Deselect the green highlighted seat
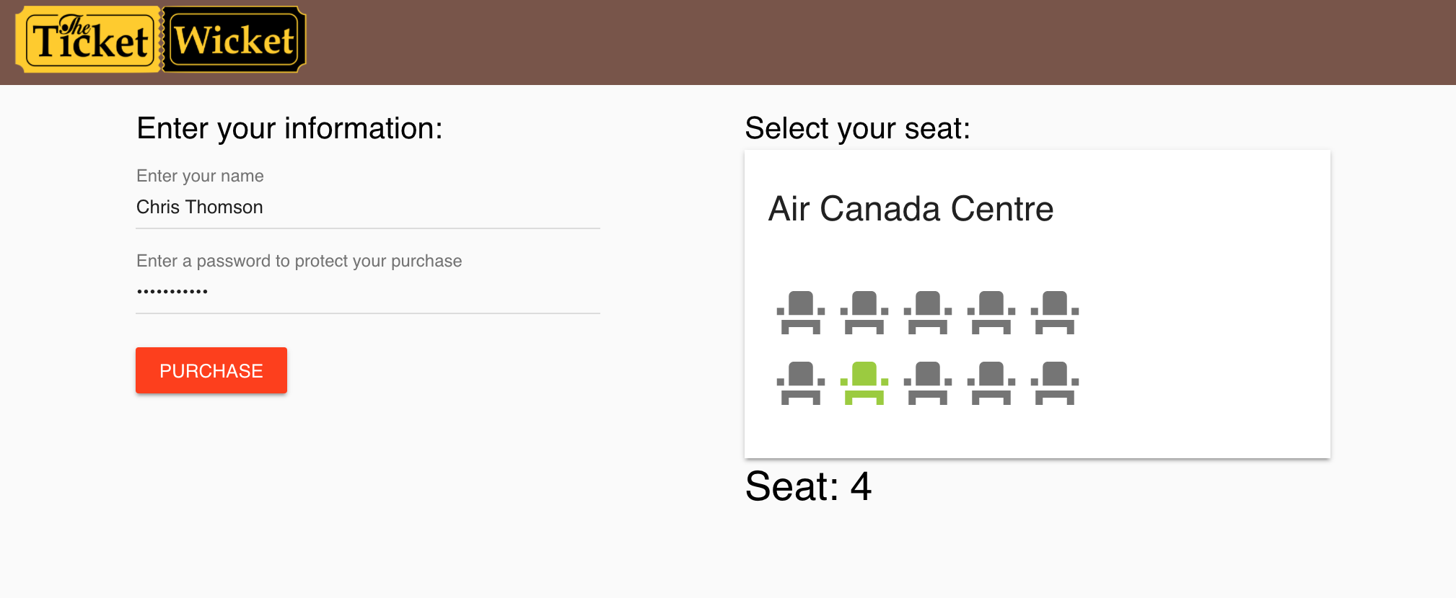Image resolution: width=1456 pixels, height=598 pixels. point(864,383)
